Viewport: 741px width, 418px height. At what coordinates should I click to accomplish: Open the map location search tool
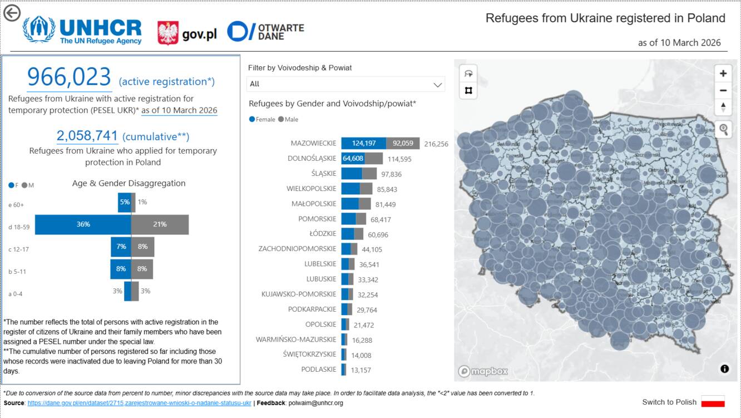coord(723,129)
